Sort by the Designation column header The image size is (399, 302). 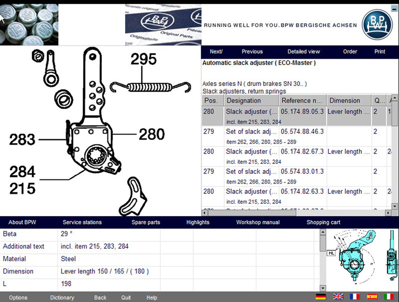(x=251, y=101)
